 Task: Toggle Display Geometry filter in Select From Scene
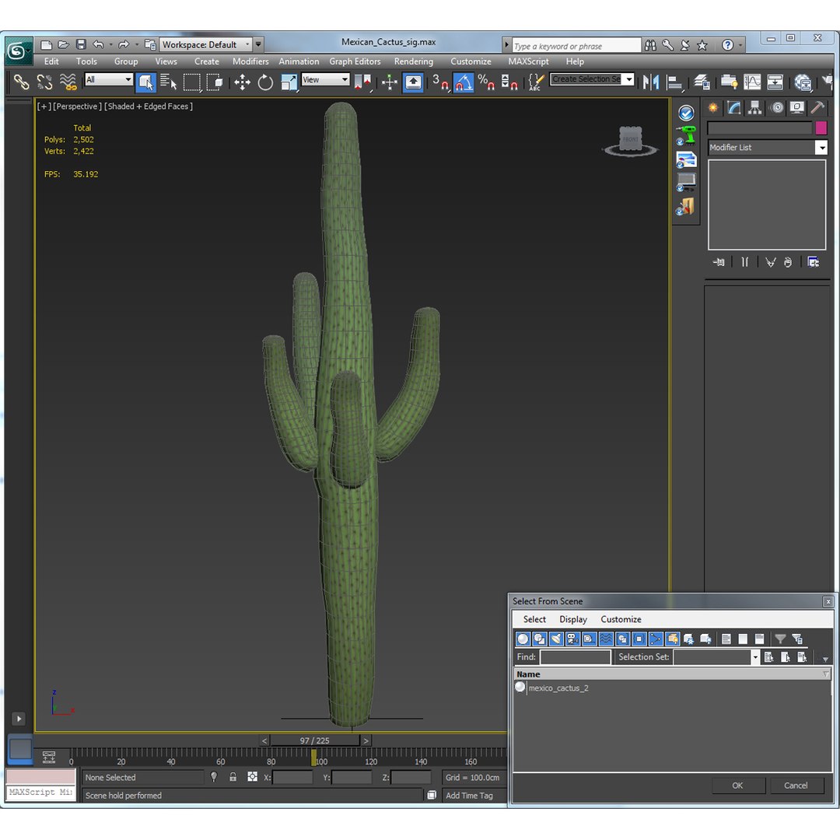pos(523,639)
